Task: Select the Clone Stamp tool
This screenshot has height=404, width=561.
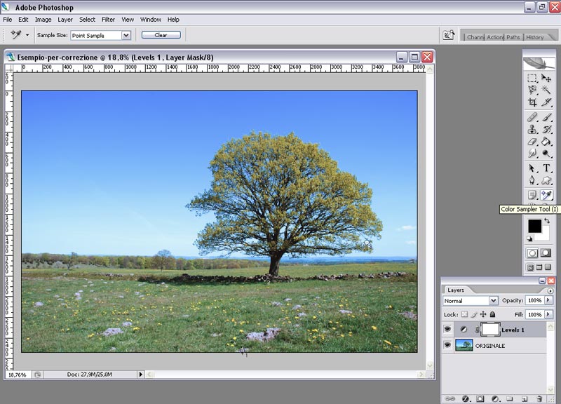Action: point(532,129)
